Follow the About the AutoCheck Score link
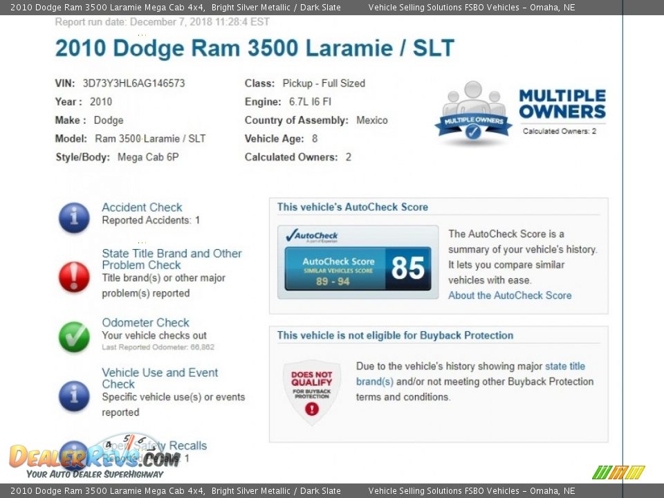The width and height of the screenshot is (664, 498). (510, 295)
